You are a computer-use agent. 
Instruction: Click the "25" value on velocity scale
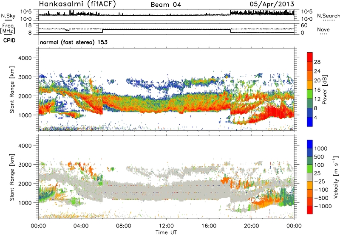pyautogui.click(x=317, y=173)
